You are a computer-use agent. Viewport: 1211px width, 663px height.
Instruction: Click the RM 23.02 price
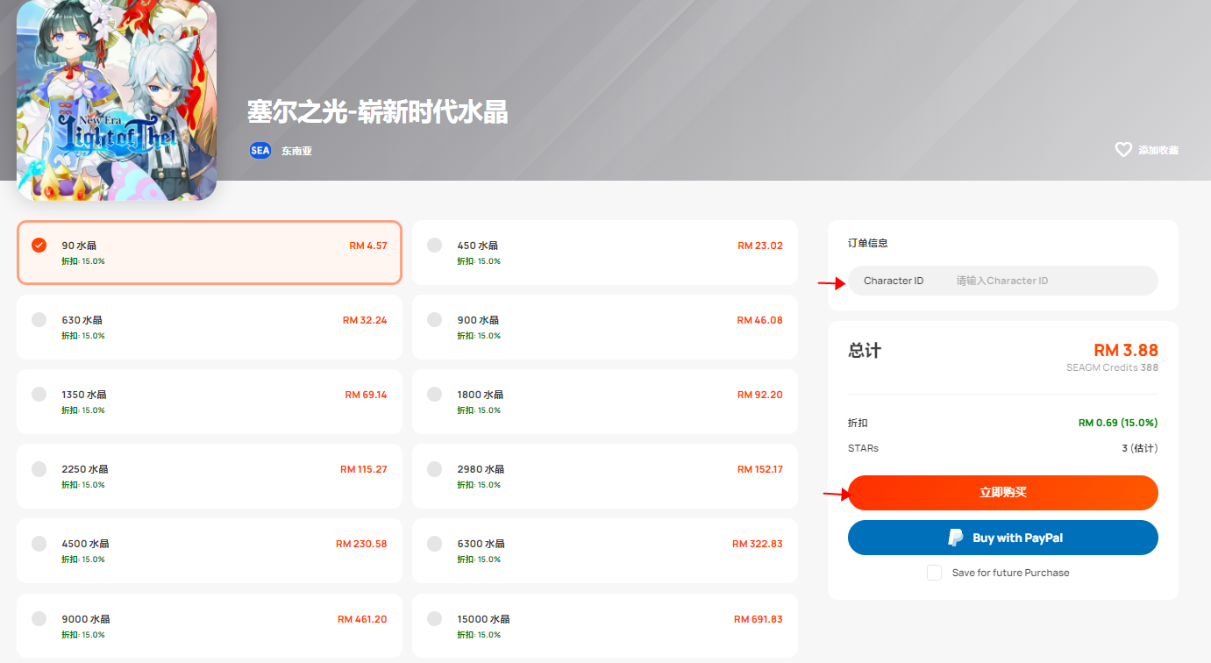click(x=760, y=246)
